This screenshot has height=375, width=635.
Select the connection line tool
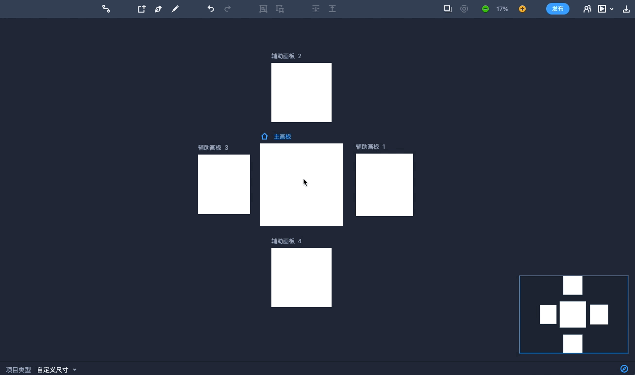coord(106,9)
